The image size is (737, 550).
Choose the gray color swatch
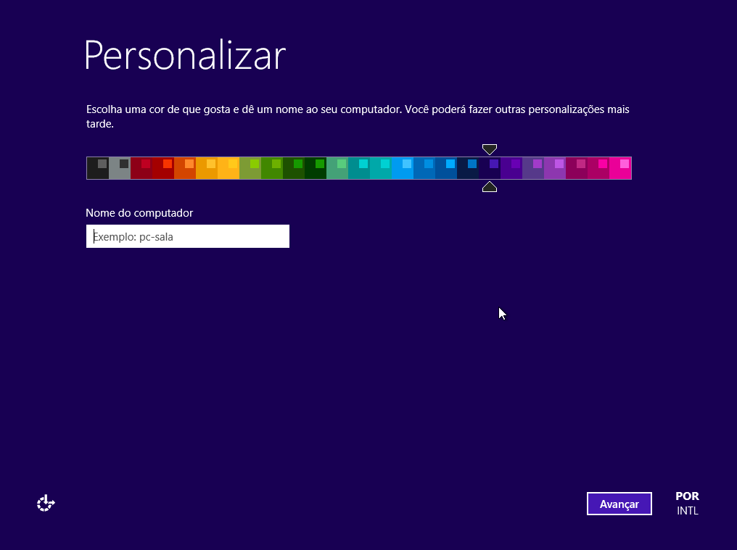[x=119, y=168]
